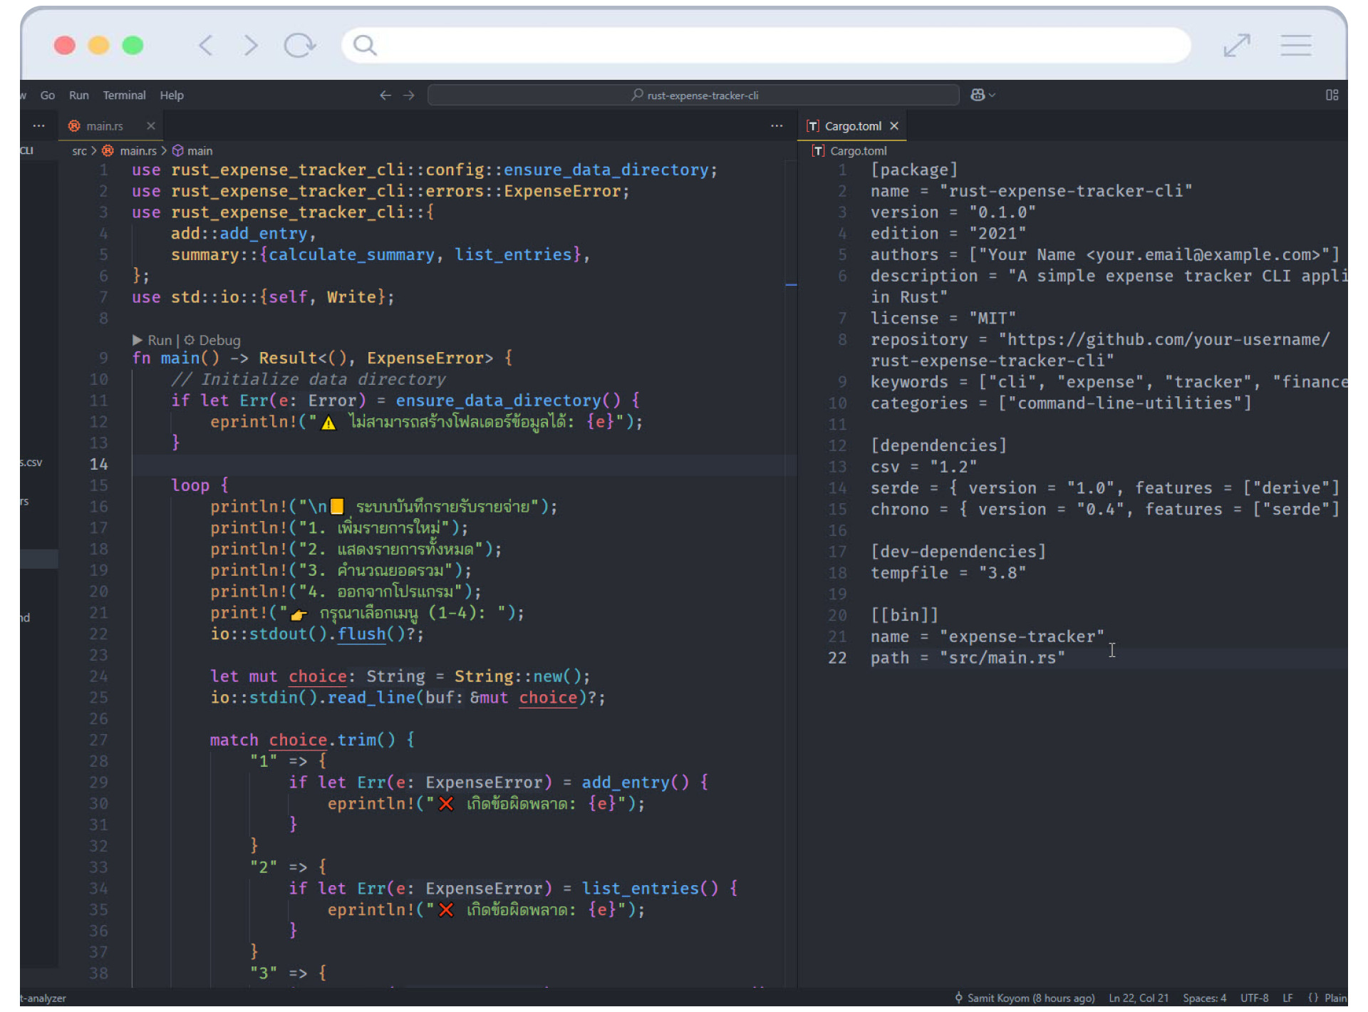Image resolution: width=1368 pixels, height=1012 pixels.
Task: Navigate back with editor history arrow
Action: [x=385, y=95]
